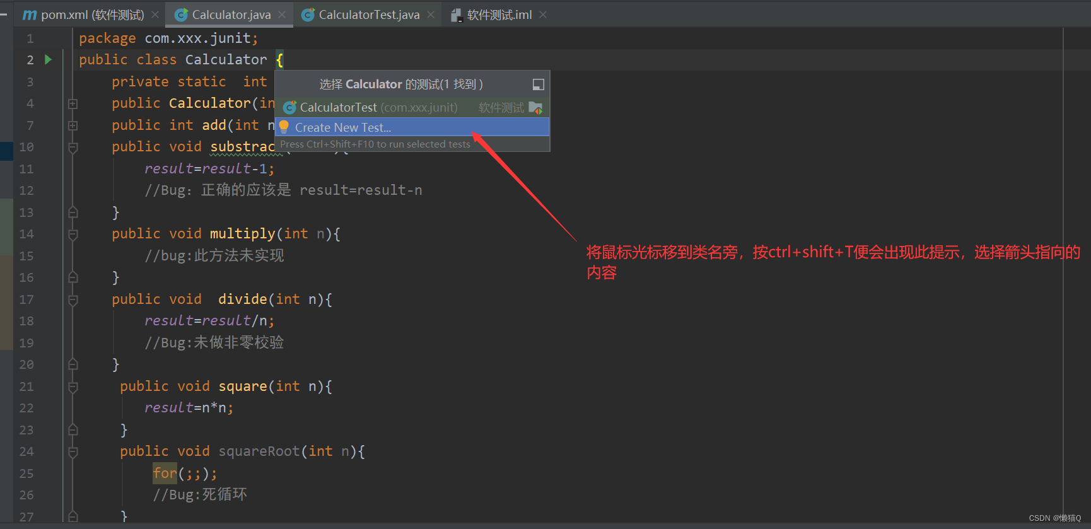Click line number 19 in gutter

tap(26, 343)
